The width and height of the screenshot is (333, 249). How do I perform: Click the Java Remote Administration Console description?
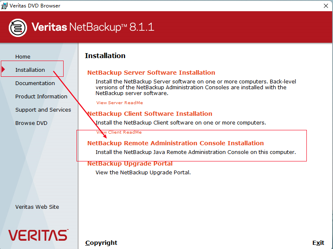coord(195,152)
